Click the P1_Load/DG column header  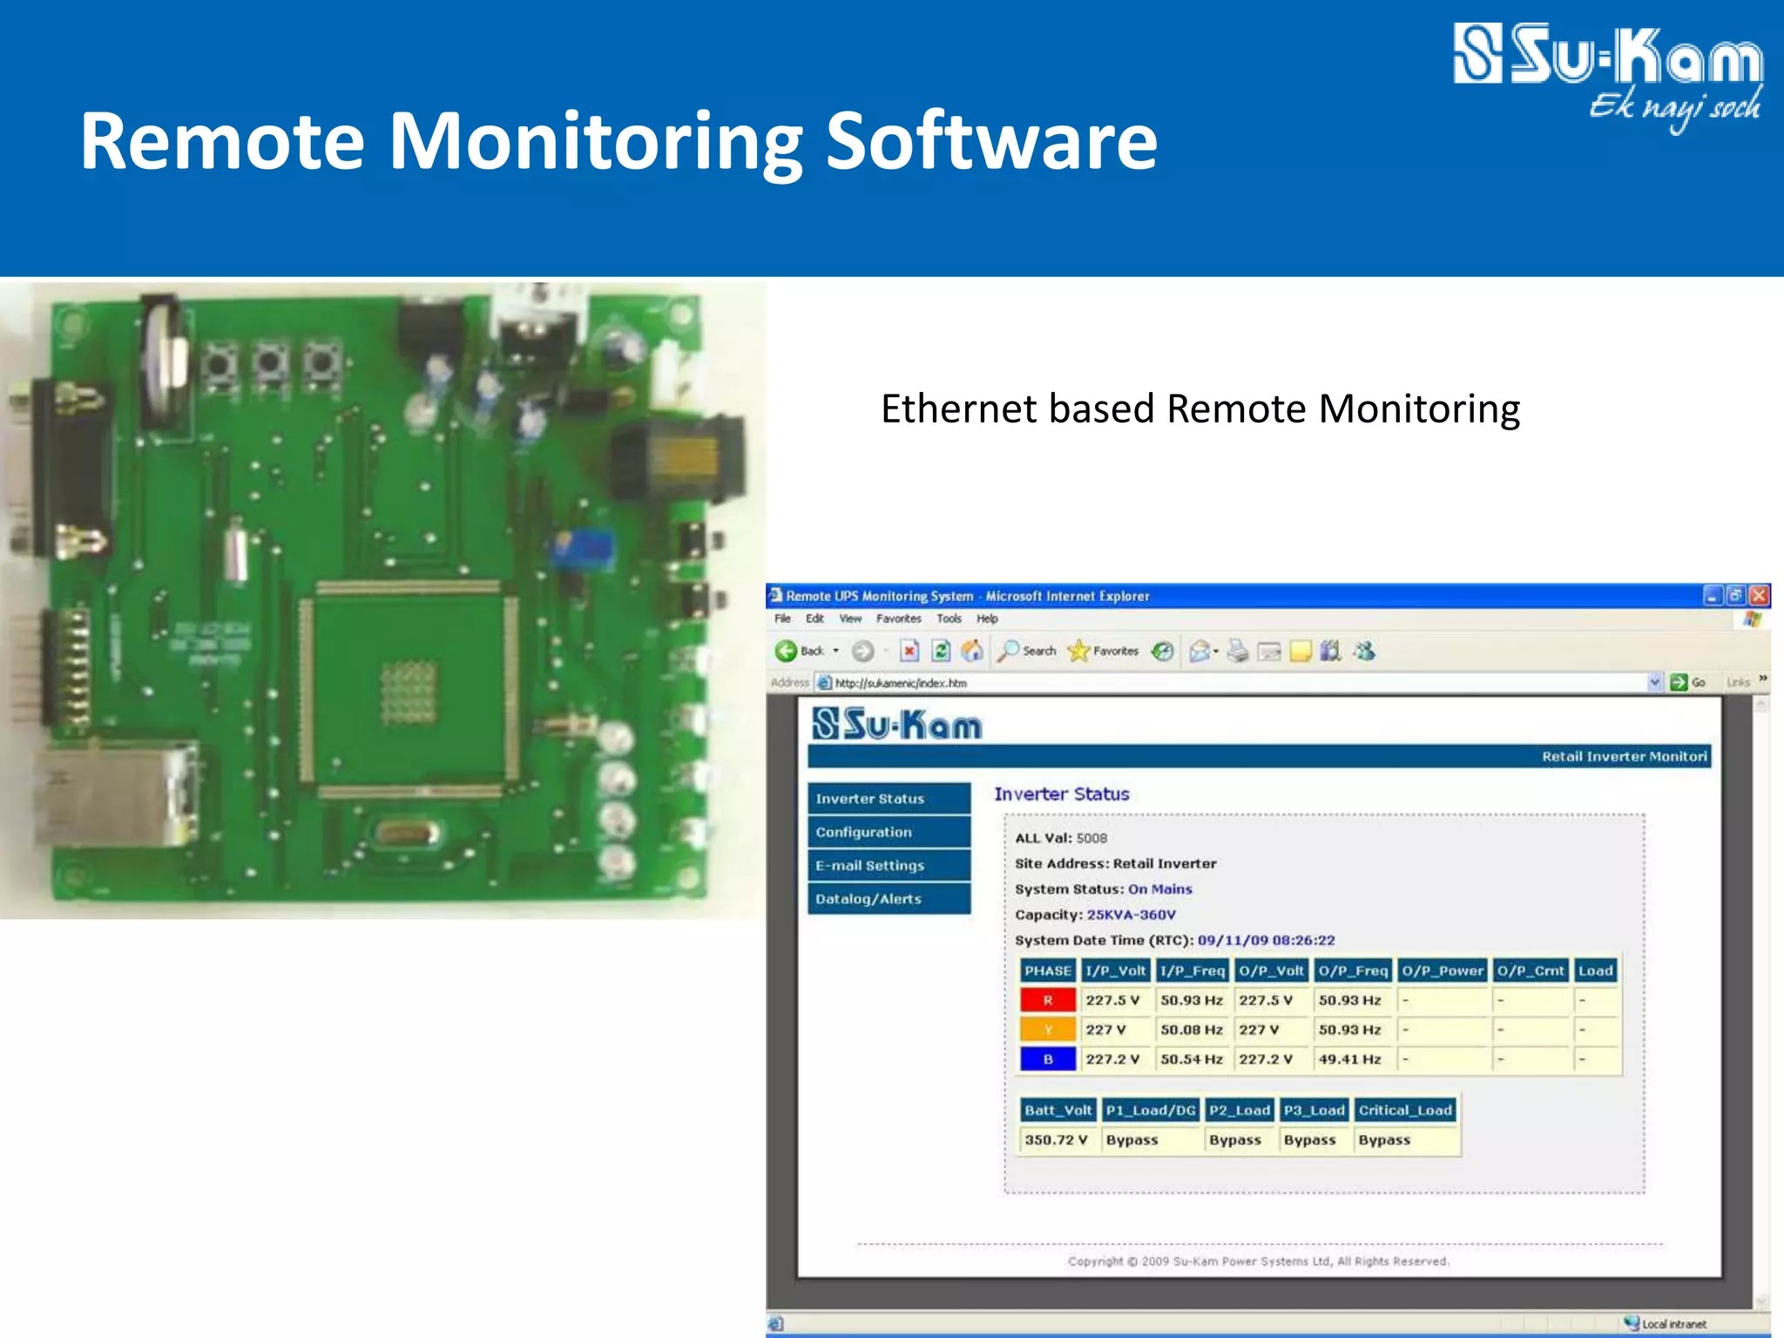[x=1151, y=1110]
